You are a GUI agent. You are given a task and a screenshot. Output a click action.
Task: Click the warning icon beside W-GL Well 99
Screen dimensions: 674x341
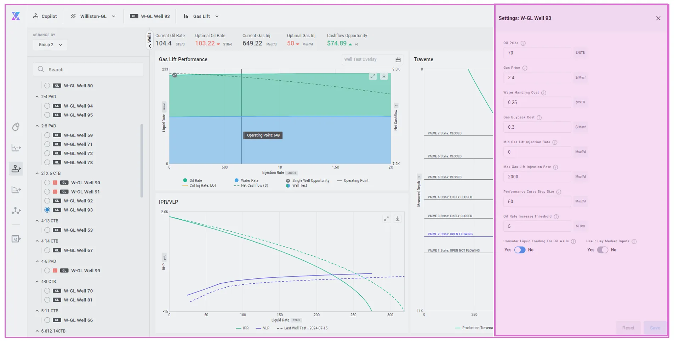(55, 271)
